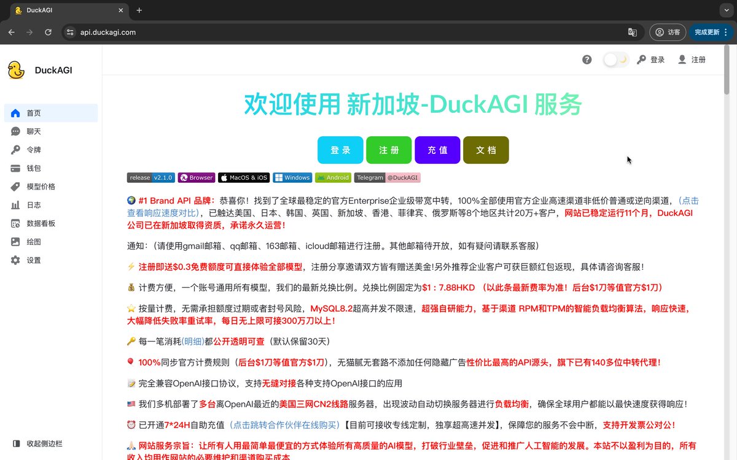
Task: Click the browser back arrow
Action: click(11, 32)
